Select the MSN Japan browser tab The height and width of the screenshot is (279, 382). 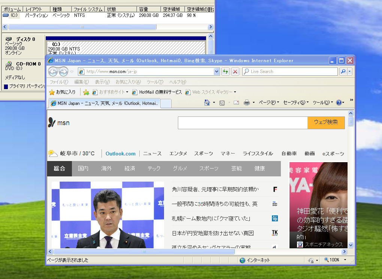pyautogui.click(x=104, y=103)
